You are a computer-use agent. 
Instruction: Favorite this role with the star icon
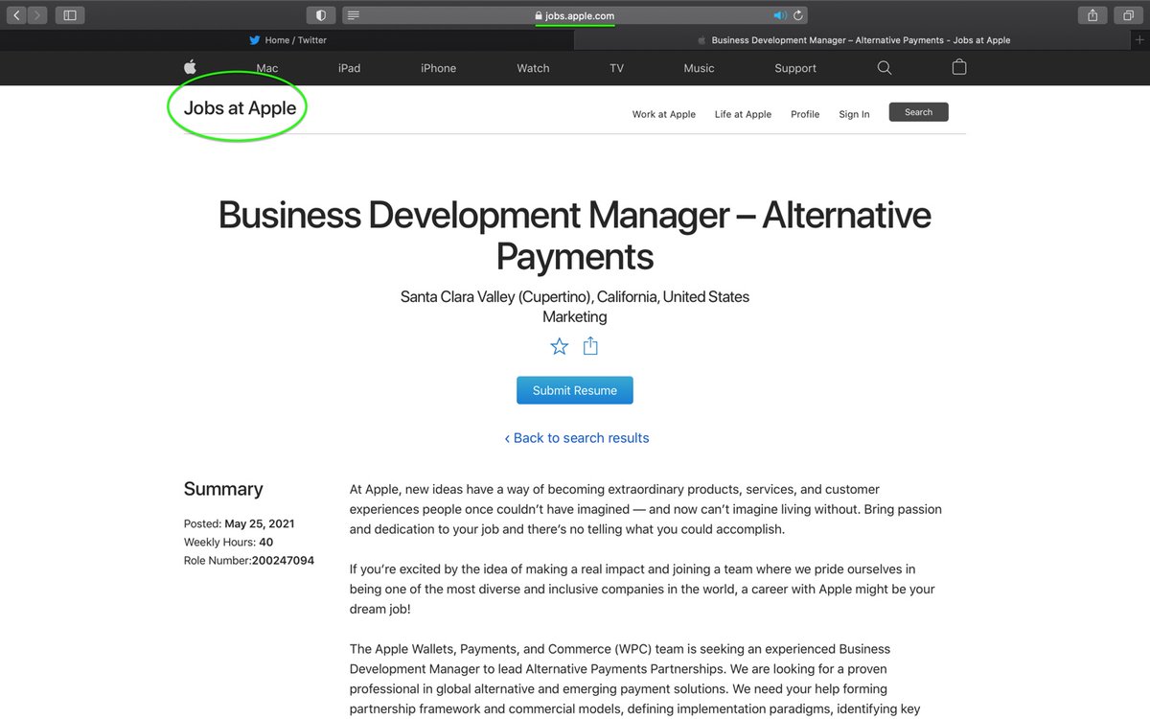pos(560,346)
